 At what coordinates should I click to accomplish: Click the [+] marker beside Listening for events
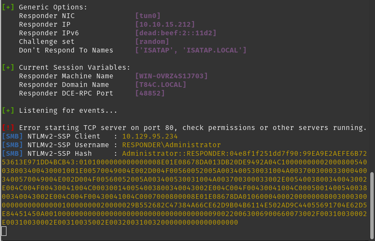click(8, 111)
